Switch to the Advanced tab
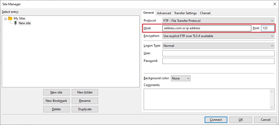This screenshot has height=125, width=279. pyautogui.click(x=164, y=13)
